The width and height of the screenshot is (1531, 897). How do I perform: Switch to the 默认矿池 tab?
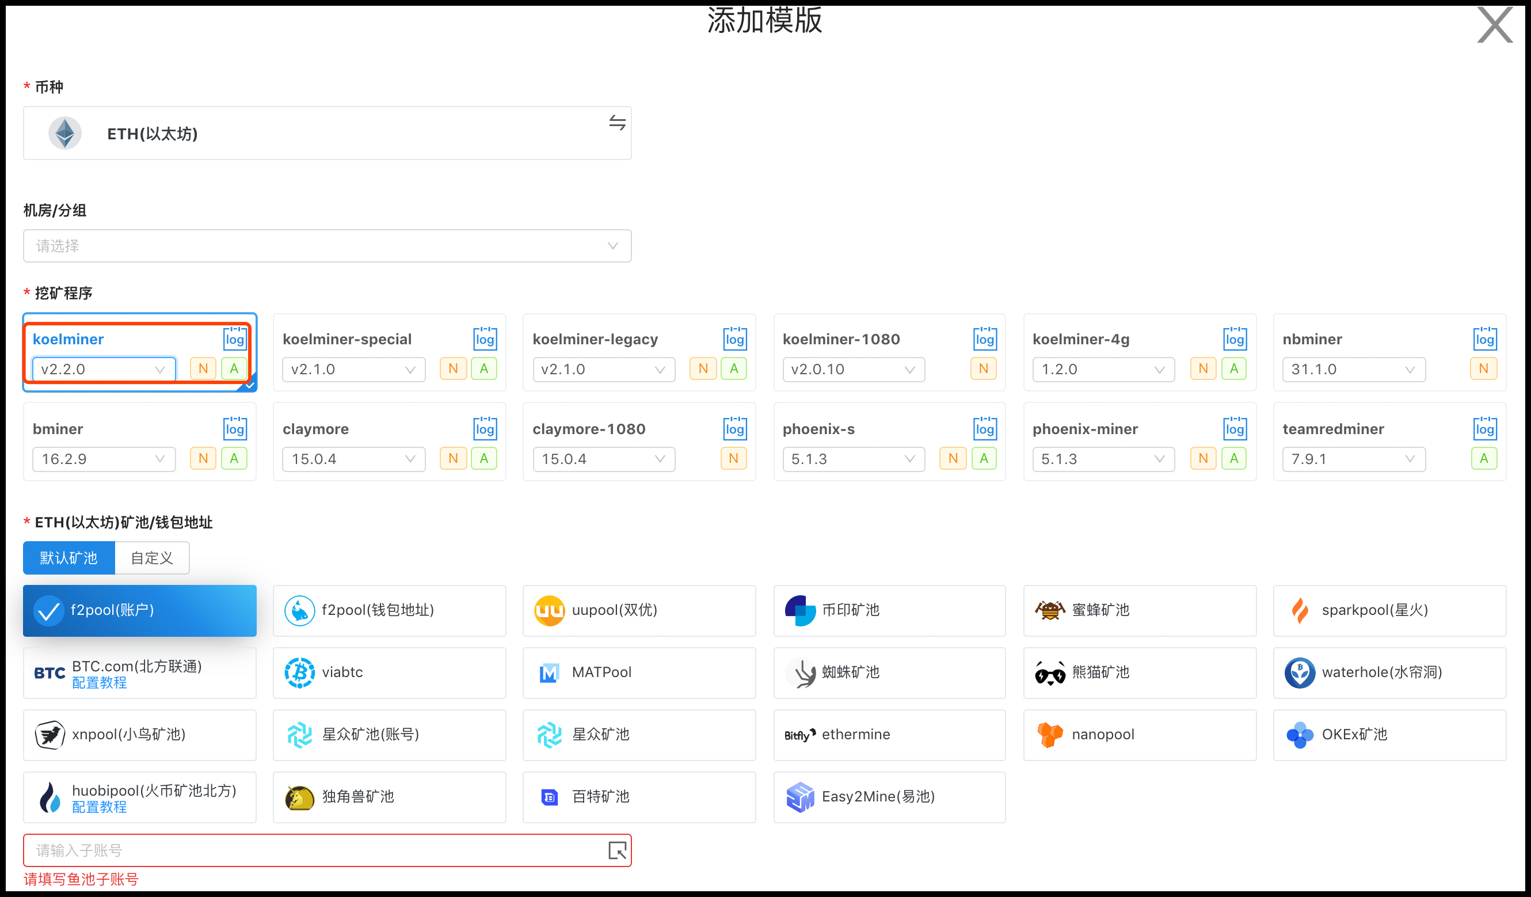point(68,558)
